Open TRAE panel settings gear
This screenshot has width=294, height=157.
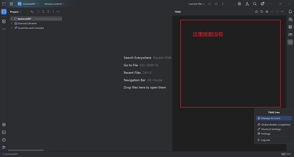tap(267, 11)
